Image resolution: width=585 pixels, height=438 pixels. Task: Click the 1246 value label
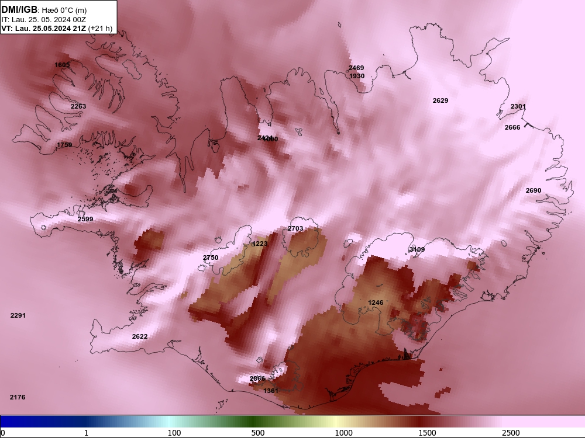376,303
